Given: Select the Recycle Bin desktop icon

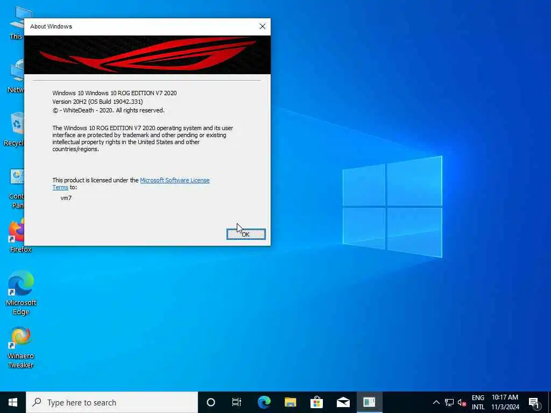Looking at the screenshot, I should point(14,129).
